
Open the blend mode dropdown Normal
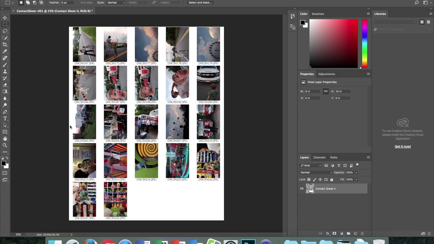tap(316, 172)
